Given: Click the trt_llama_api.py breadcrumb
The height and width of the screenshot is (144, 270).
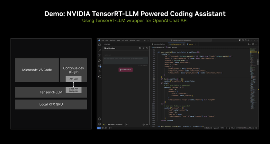Looking at the screenshot, I should click(x=158, y=47).
